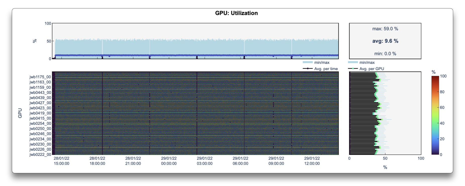Viewport: 465px width, 186px height.
Task: Click the 29/01/22 00:00:00 time axis label
Action: [x=169, y=161]
